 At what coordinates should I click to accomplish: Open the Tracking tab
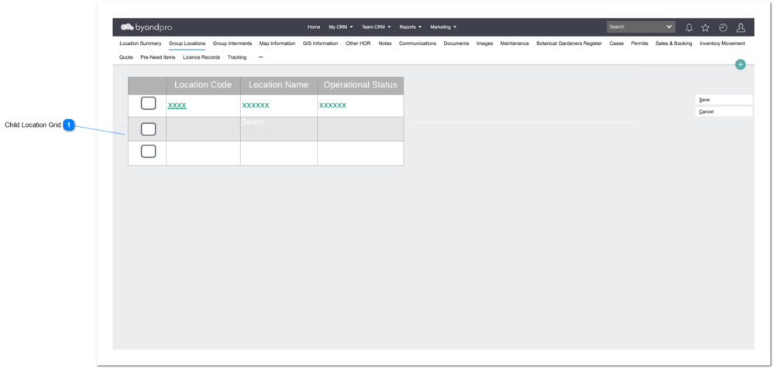coord(237,57)
